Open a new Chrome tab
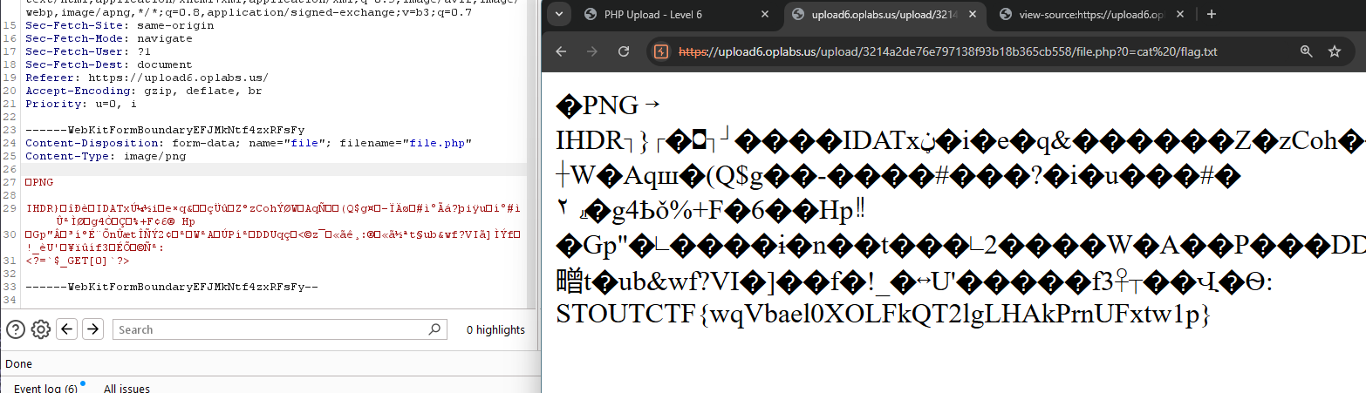 (x=1211, y=14)
